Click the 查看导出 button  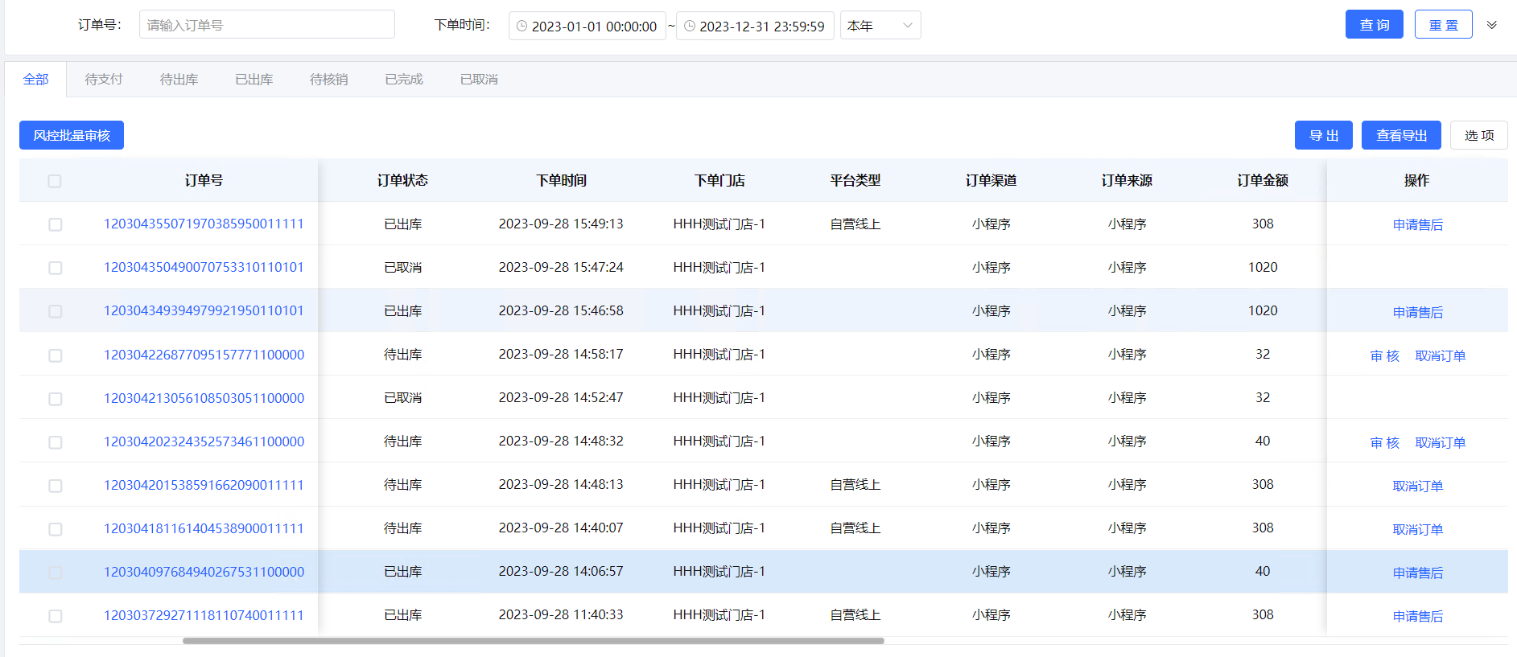coord(1401,135)
